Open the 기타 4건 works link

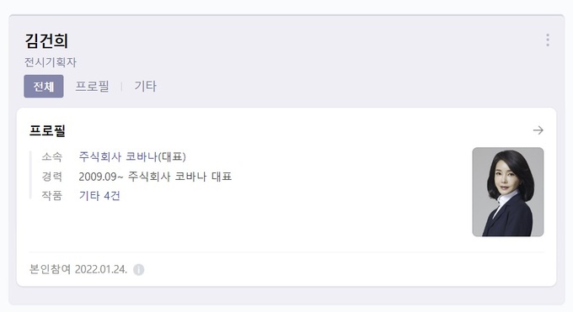[99, 196]
